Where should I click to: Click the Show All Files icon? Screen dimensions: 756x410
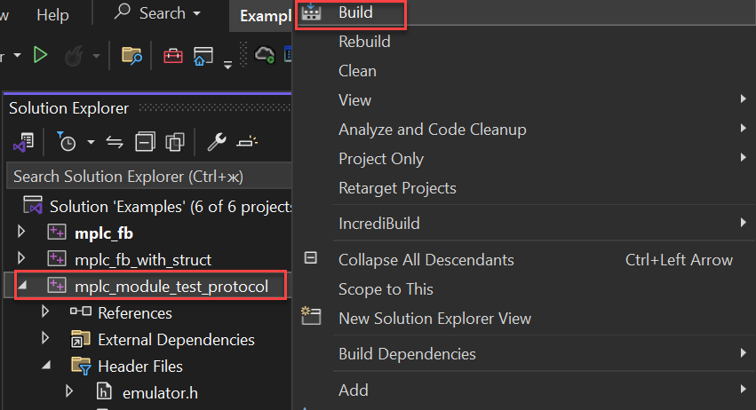(174, 142)
